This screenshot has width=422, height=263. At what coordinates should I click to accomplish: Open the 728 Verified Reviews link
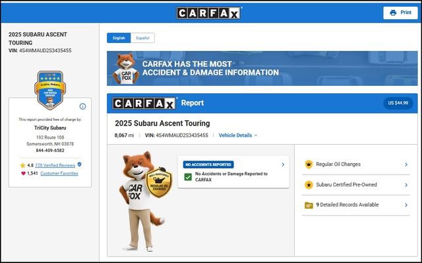point(55,165)
